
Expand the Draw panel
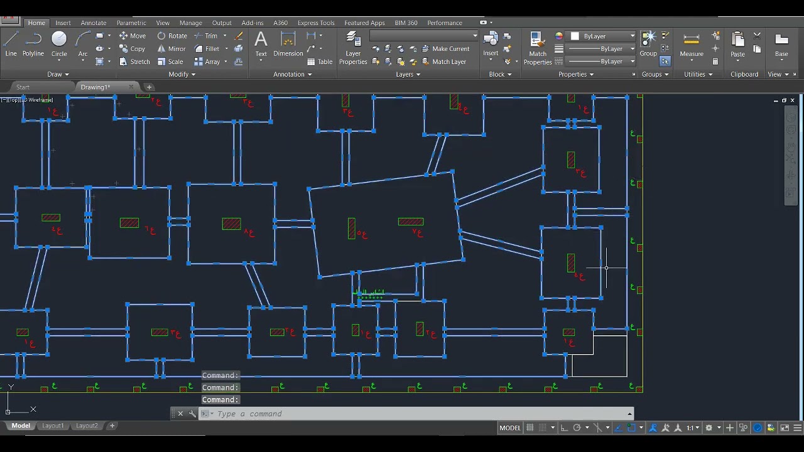pyautogui.click(x=58, y=74)
